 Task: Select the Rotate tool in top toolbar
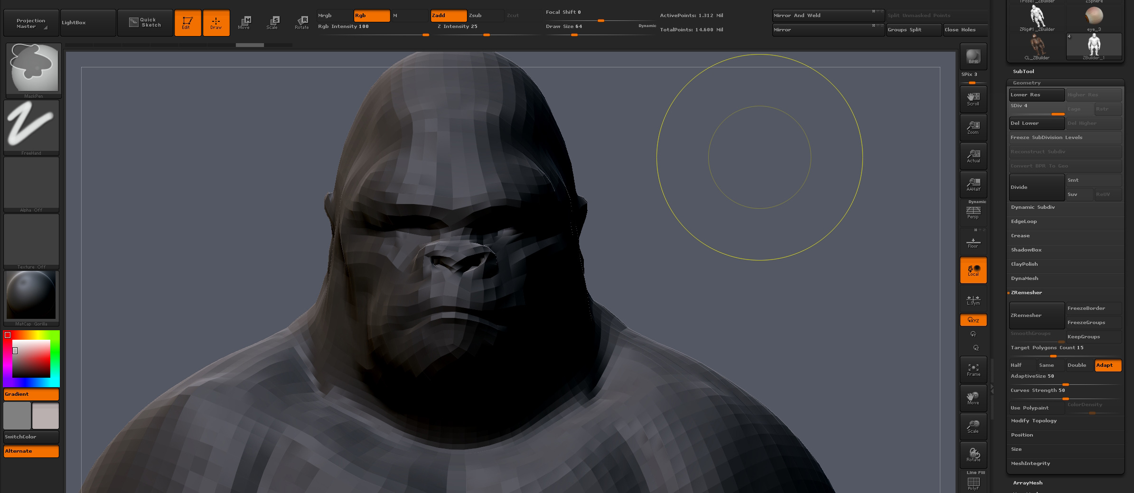point(301,22)
